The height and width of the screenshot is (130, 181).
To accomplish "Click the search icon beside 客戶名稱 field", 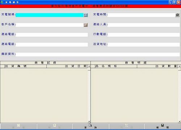I will [x=85, y=25].
